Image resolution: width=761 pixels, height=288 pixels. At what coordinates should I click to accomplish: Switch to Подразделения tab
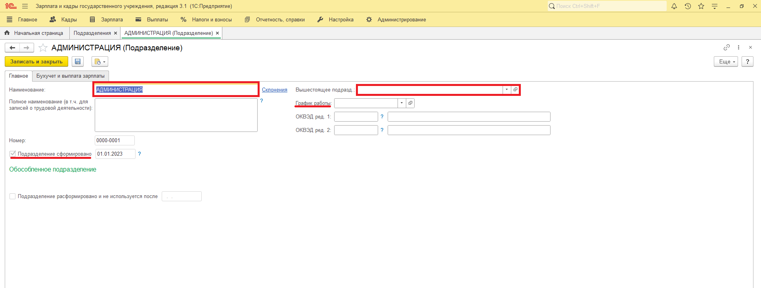click(92, 33)
